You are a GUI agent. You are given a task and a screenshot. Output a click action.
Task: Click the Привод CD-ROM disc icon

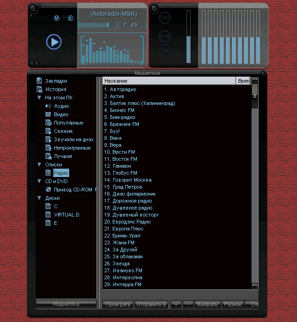(x=48, y=190)
